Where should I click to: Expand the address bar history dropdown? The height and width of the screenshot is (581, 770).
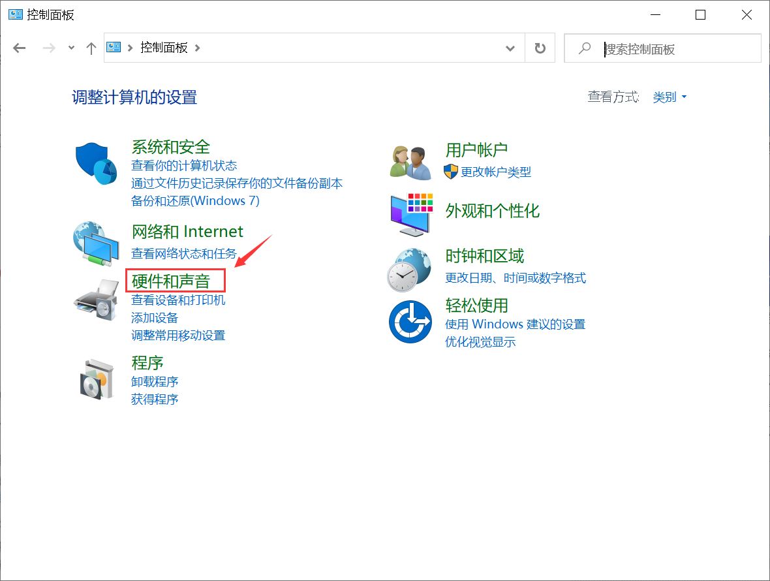[510, 48]
